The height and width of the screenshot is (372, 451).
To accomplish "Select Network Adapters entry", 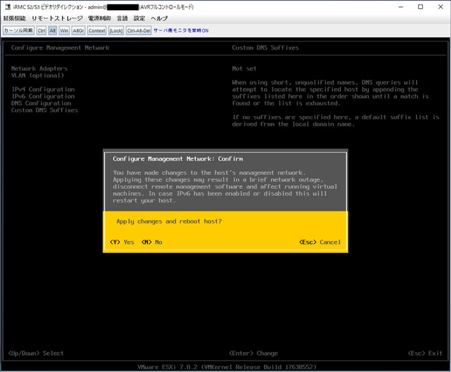I will coord(40,68).
